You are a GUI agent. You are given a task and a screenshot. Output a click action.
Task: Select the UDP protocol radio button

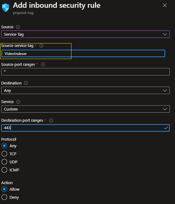tap(4, 162)
